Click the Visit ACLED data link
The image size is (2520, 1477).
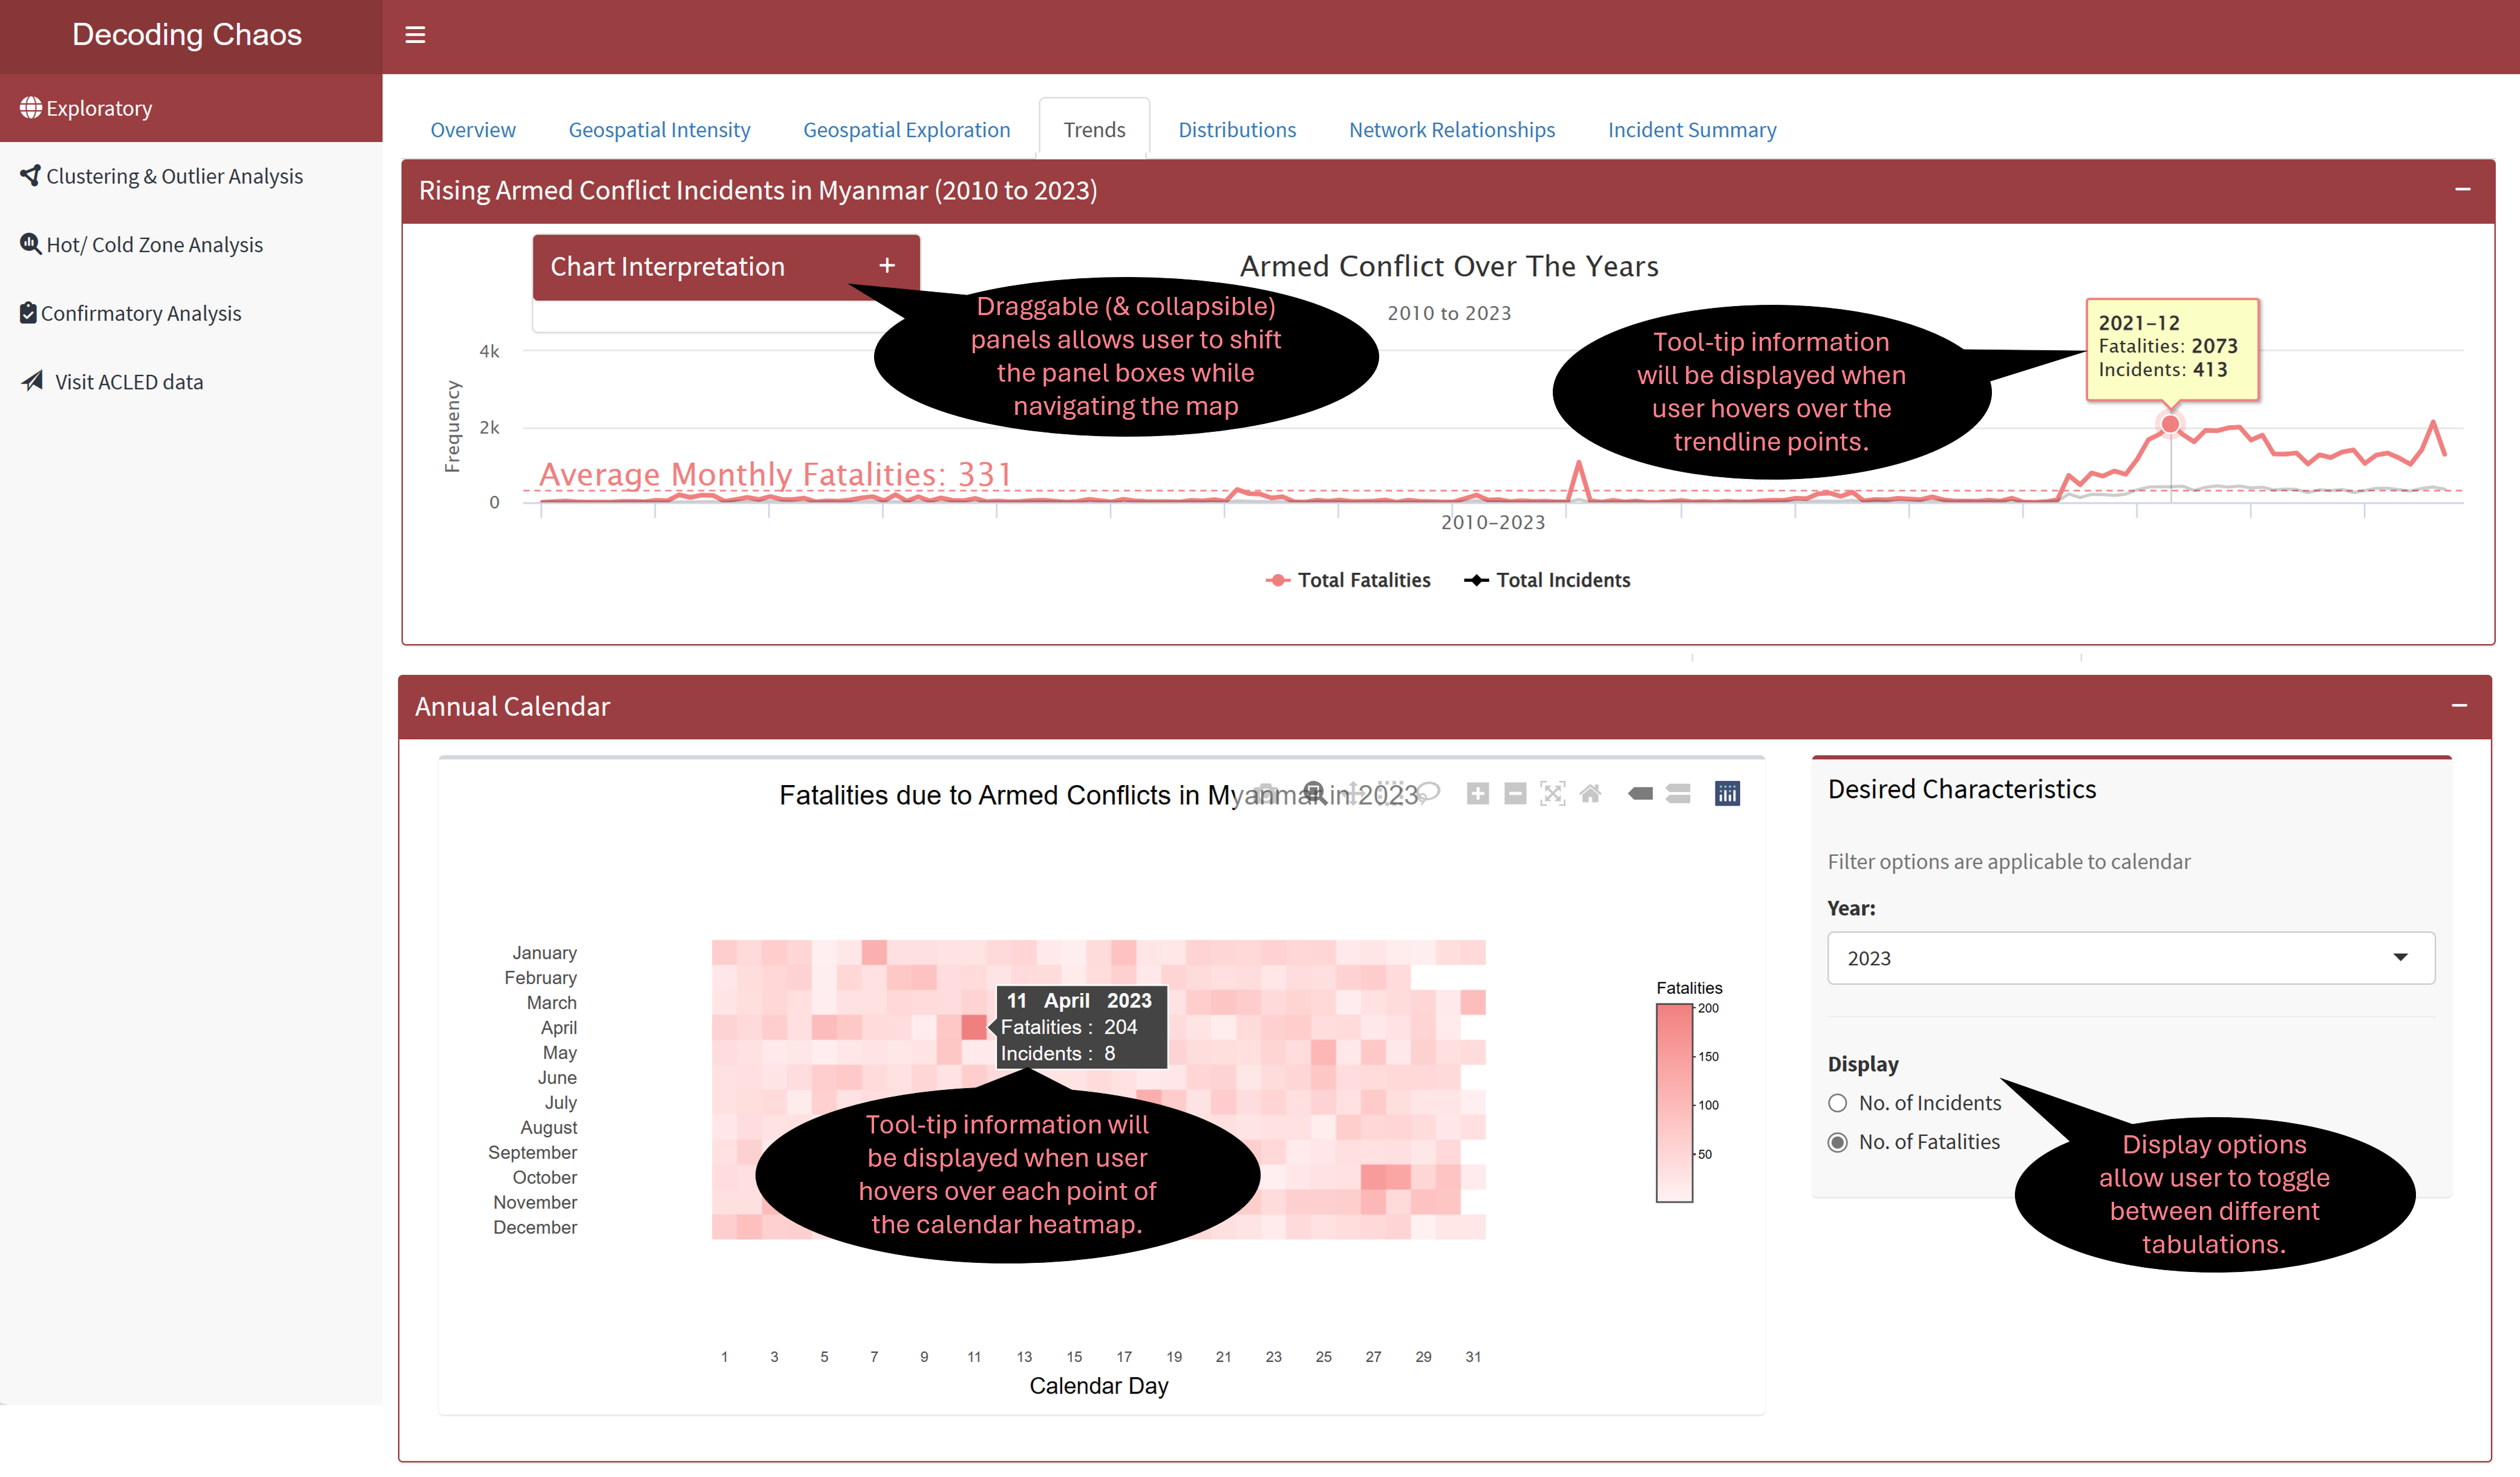coord(128,382)
